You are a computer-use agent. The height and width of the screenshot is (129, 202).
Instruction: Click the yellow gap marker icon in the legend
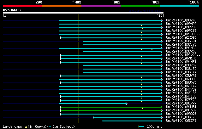click(x=26, y=127)
